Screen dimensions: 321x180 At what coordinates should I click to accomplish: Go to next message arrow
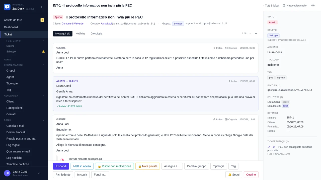(x=256, y=33)
